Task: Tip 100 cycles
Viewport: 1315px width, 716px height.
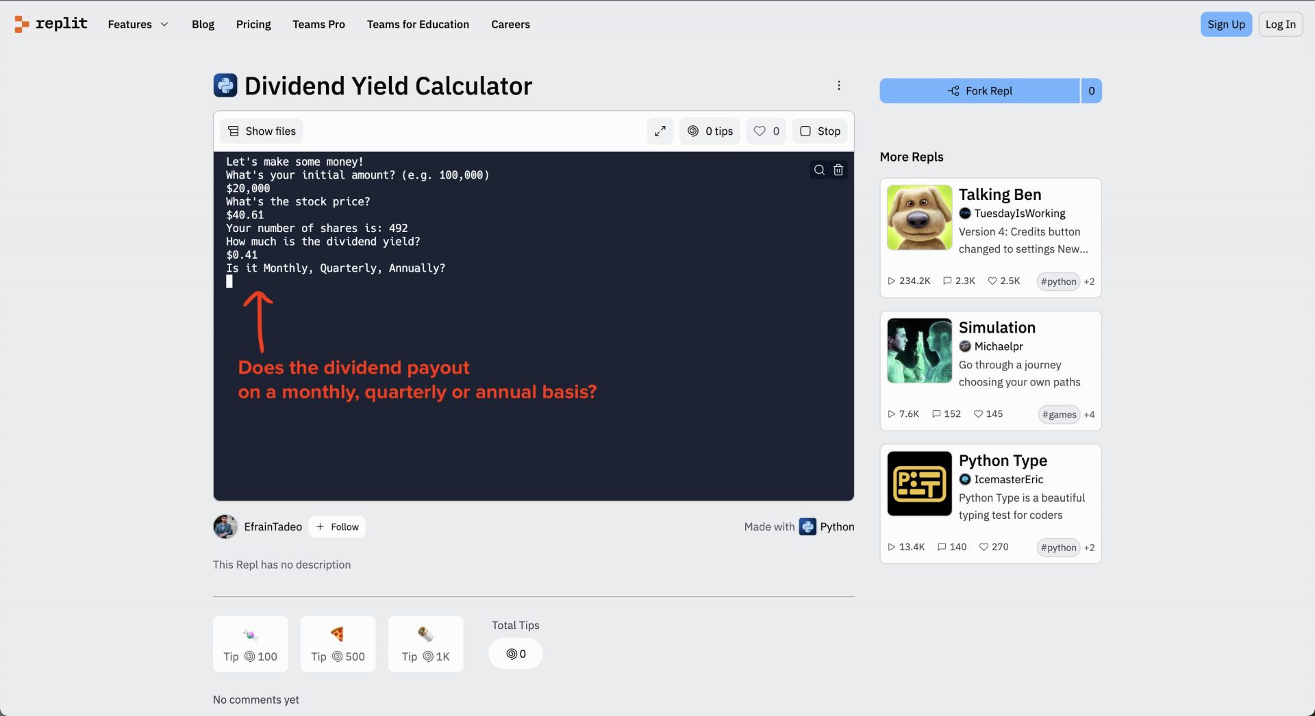Action: pyautogui.click(x=251, y=643)
